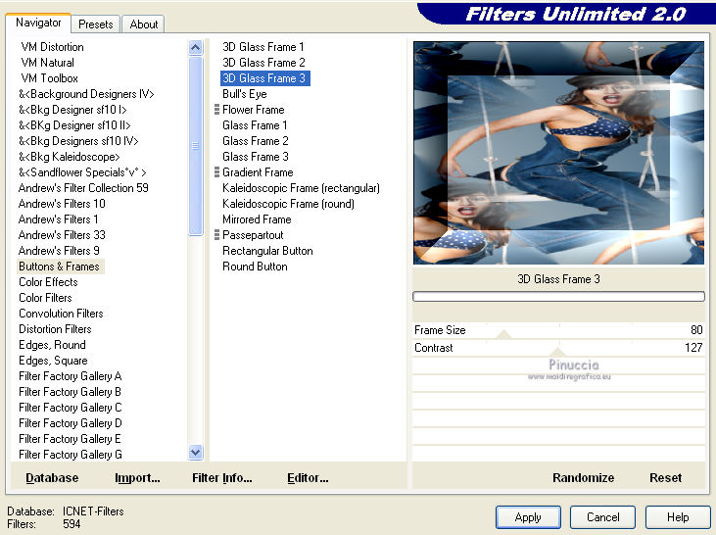Open &<Sandflower Specials°v°> category
Image resolution: width=716 pixels, height=535 pixels.
[x=82, y=172]
